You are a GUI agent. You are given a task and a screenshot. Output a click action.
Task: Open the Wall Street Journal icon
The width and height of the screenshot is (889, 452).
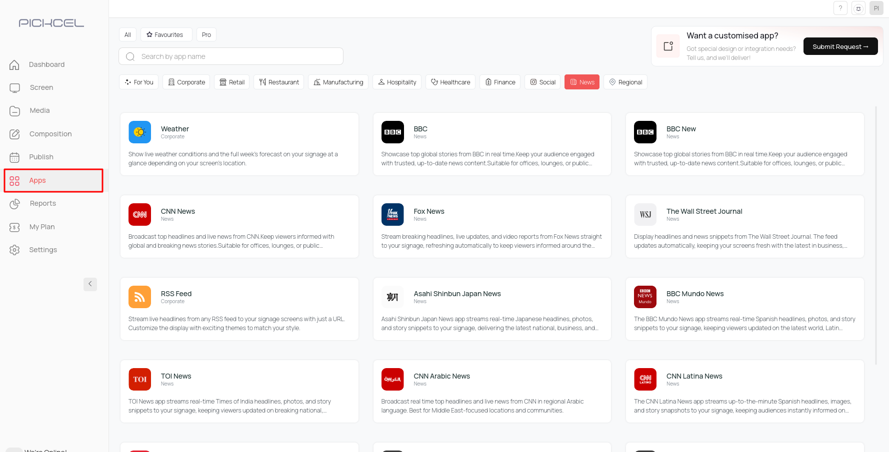645,214
